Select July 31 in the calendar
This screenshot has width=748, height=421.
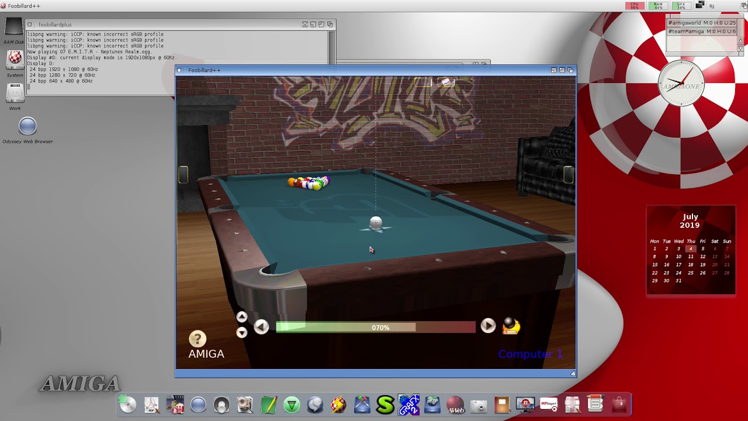(x=678, y=281)
